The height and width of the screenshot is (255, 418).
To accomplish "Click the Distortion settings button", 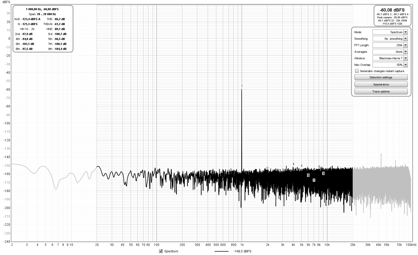I will tap(381, 77).
